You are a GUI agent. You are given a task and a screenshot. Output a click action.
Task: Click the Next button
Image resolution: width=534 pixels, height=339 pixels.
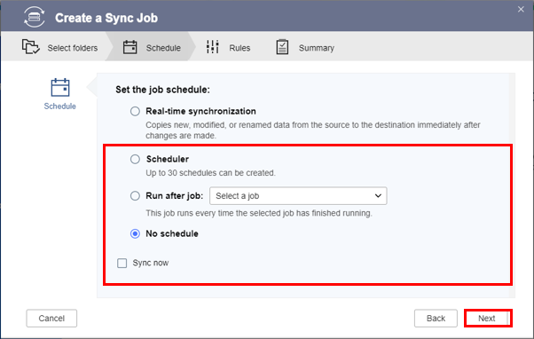coord(488,319)
